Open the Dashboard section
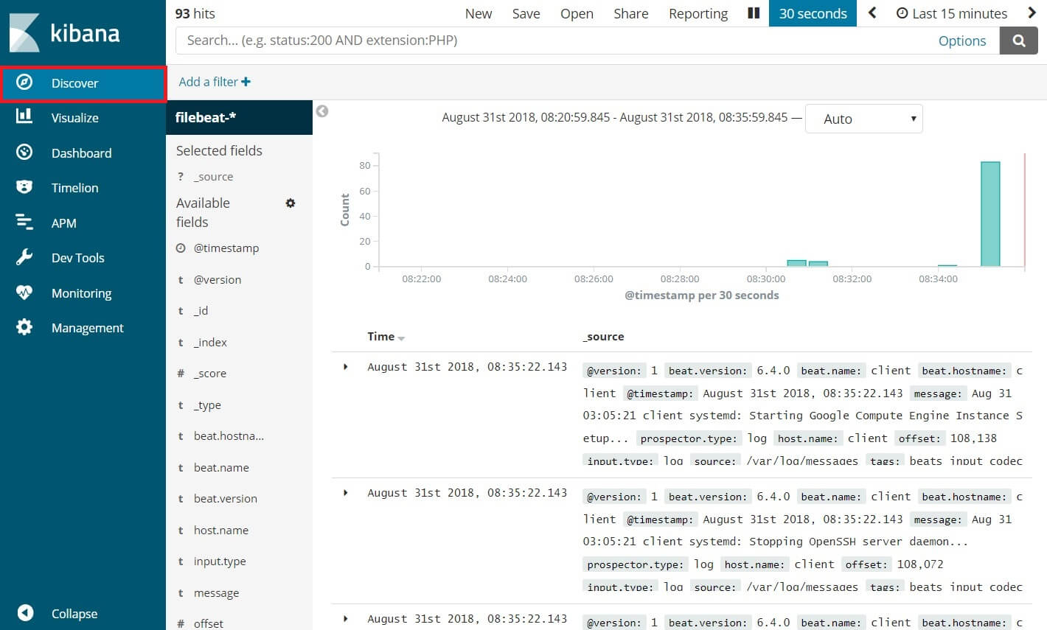The height and width of the screenshot is (630, 1047). 81,153
